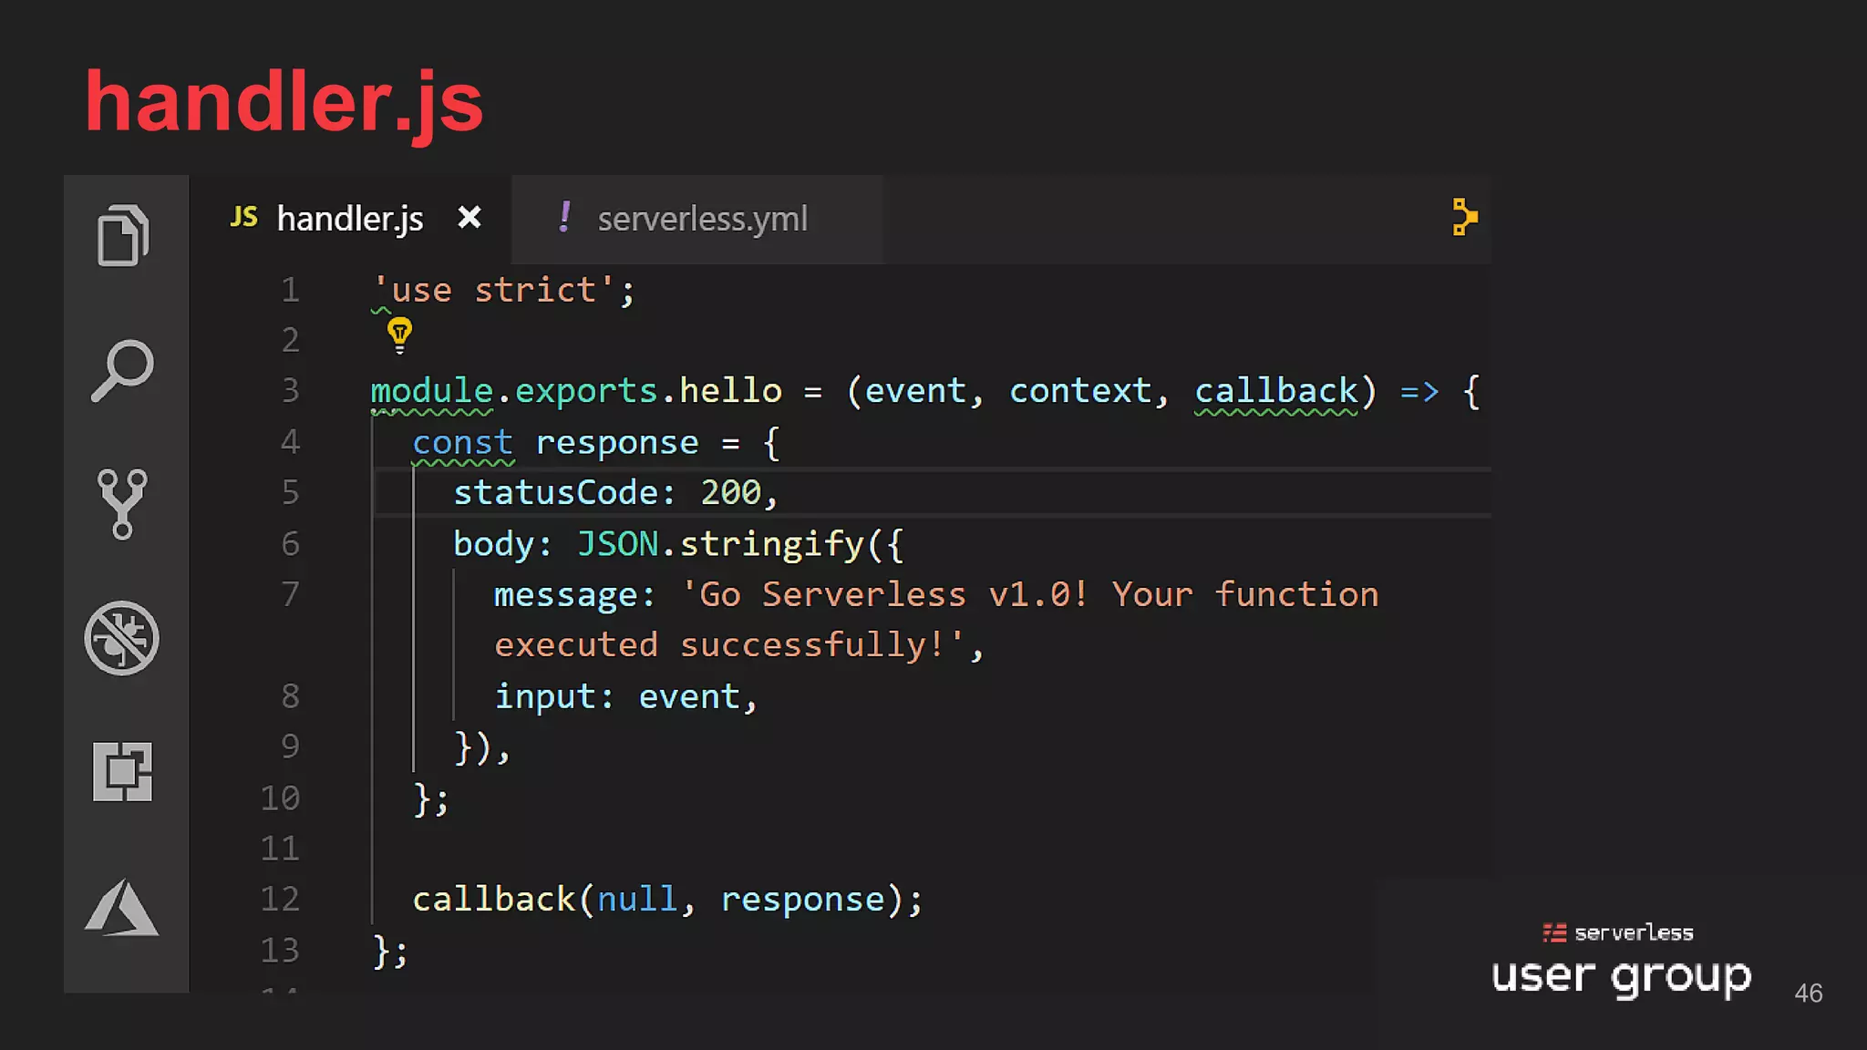Image resolution: width=1867 pixels, height=1050 pixels.
Task: Click the callback call on line 12
Action: click(493, 900)
